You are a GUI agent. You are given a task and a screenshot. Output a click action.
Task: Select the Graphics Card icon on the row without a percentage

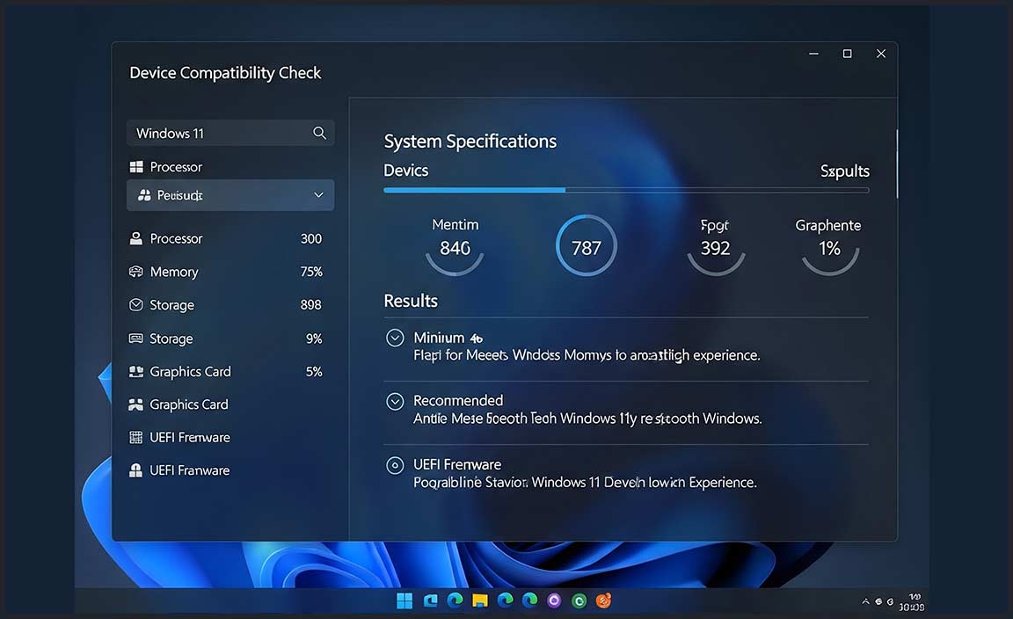(135, 404)
